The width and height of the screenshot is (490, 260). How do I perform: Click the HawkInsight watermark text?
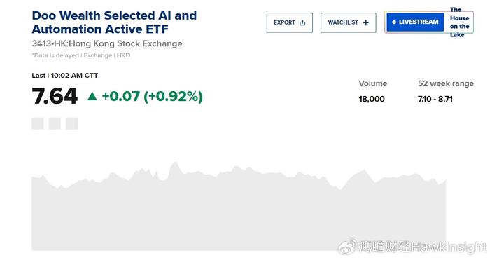pos(423,247)
